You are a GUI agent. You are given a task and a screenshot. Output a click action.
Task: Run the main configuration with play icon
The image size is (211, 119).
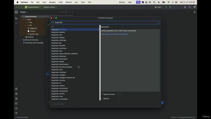click(166, 7)
